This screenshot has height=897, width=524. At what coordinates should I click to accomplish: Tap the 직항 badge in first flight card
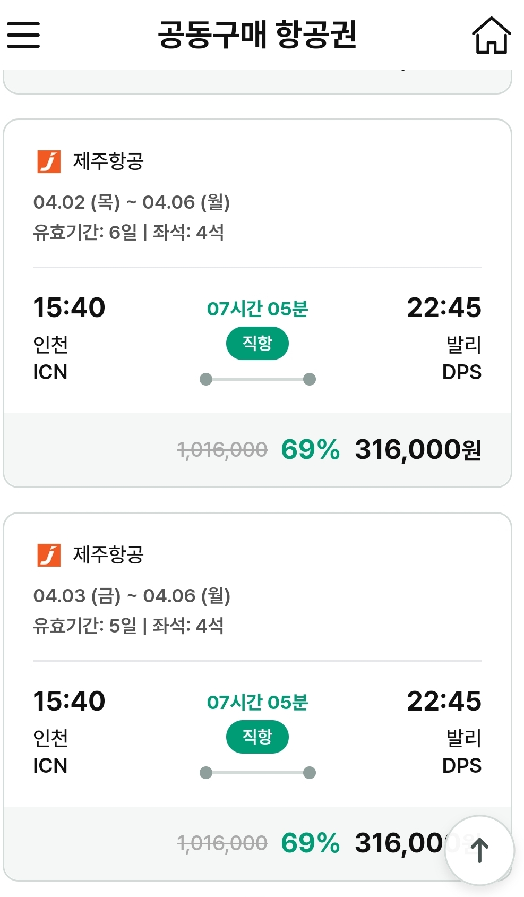(x=257, y=344)
